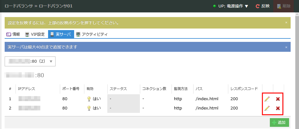Click the IPアドレス column header
The width and height of the screenshot is (299, 129).
(27, 89)
